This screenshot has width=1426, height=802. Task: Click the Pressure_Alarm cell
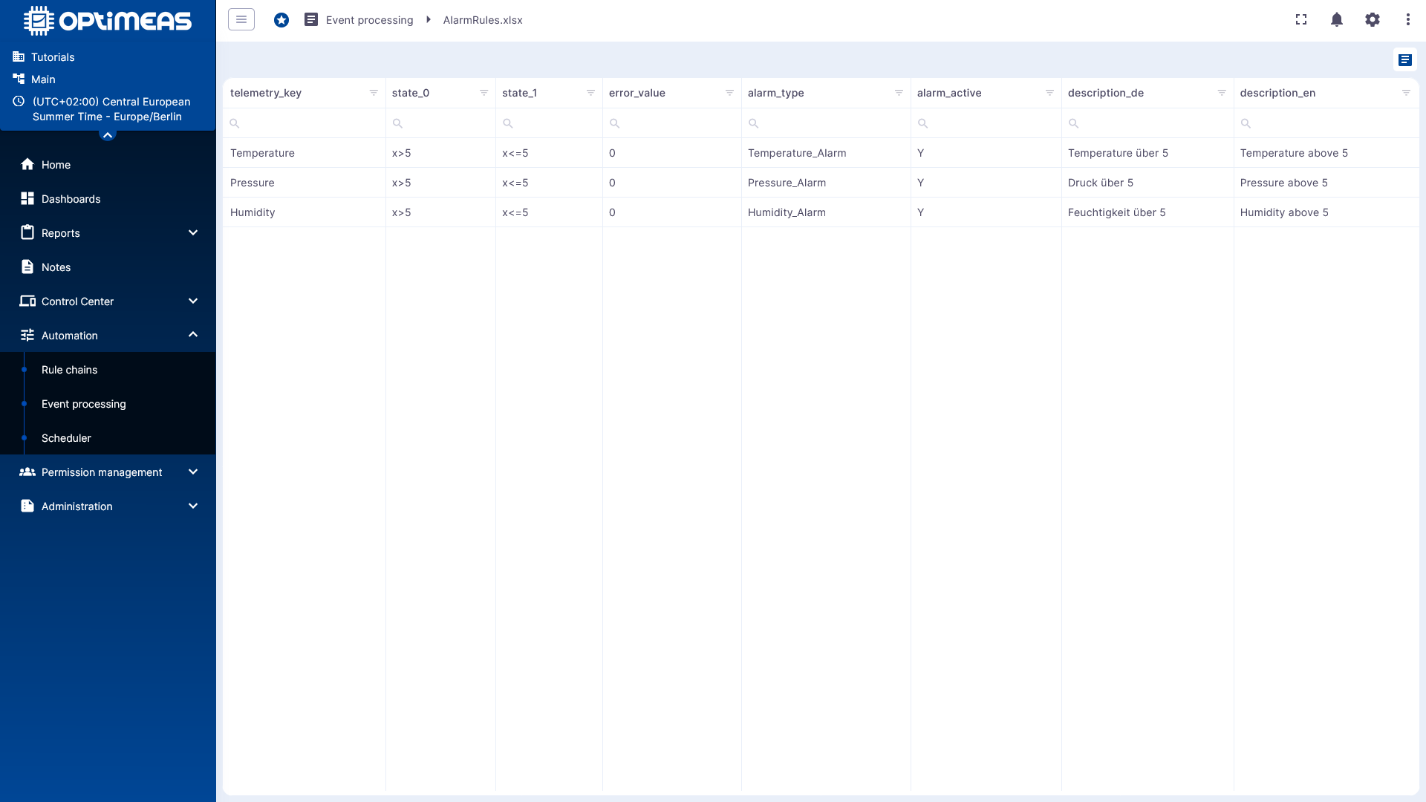coord(826,183)
